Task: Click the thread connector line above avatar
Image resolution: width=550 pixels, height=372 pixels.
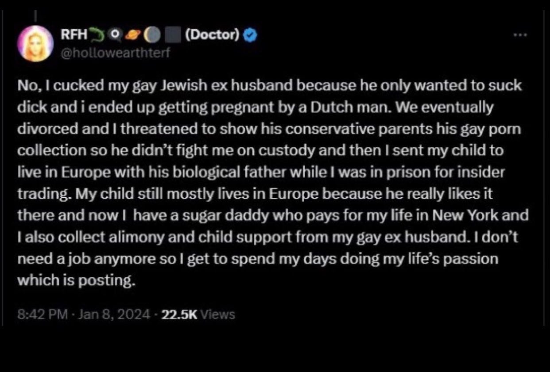Action: (35, 15)
